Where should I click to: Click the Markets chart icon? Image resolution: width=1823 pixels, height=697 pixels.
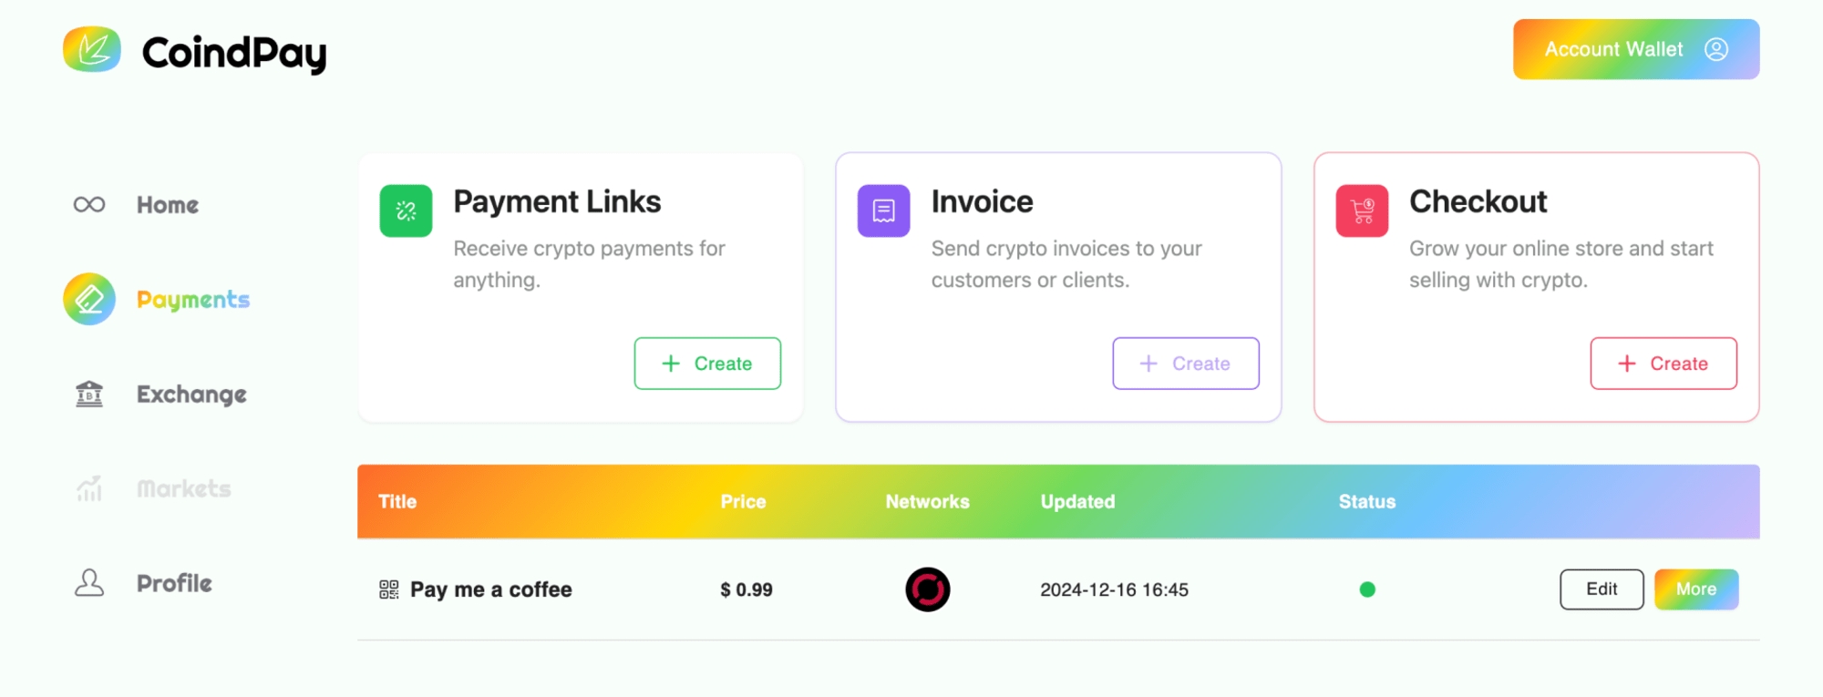point(89,489)
